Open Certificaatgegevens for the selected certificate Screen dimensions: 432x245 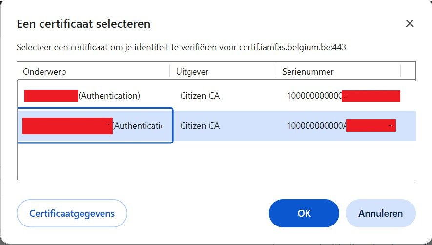point(72,213)
